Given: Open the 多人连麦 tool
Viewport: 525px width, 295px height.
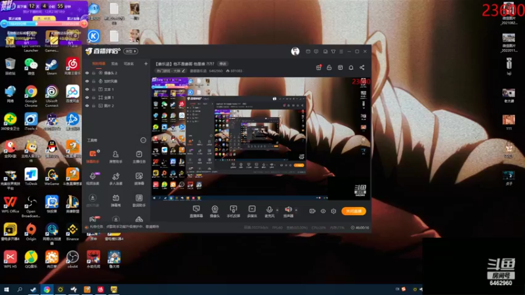Looking at the screenshot, I should (115, 178).
